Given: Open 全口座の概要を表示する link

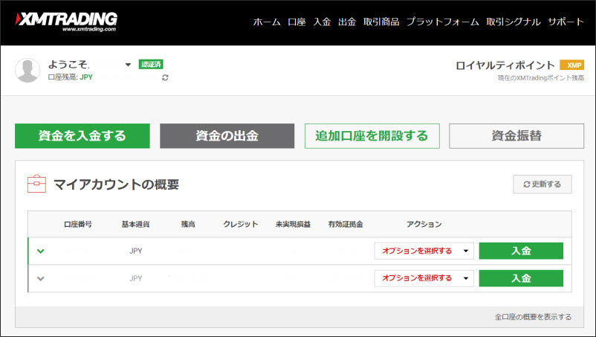Looking at the screenshot, I should (x=533, y=317).
